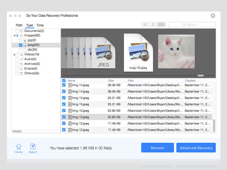Click the db file type icon
Viewport: 227px width, 170px height.
25,50
